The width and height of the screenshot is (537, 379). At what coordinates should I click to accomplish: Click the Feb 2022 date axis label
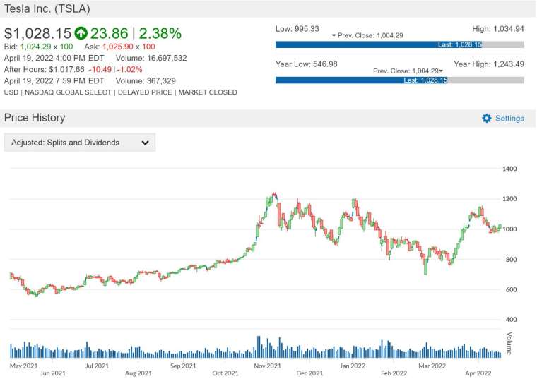394,373
